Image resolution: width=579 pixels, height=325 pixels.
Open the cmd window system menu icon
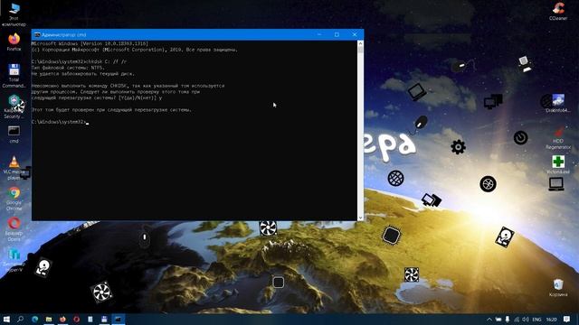[x=37, y=34]
